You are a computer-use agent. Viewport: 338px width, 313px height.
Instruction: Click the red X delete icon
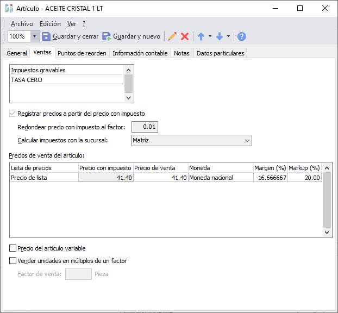pos(185,36)
